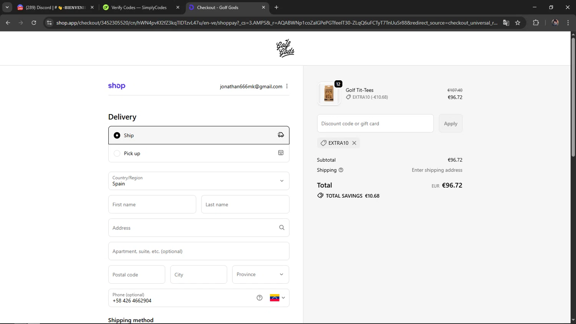
Task: Click the Apartment, suite, etc. field
Action: (x=199, y=251)
